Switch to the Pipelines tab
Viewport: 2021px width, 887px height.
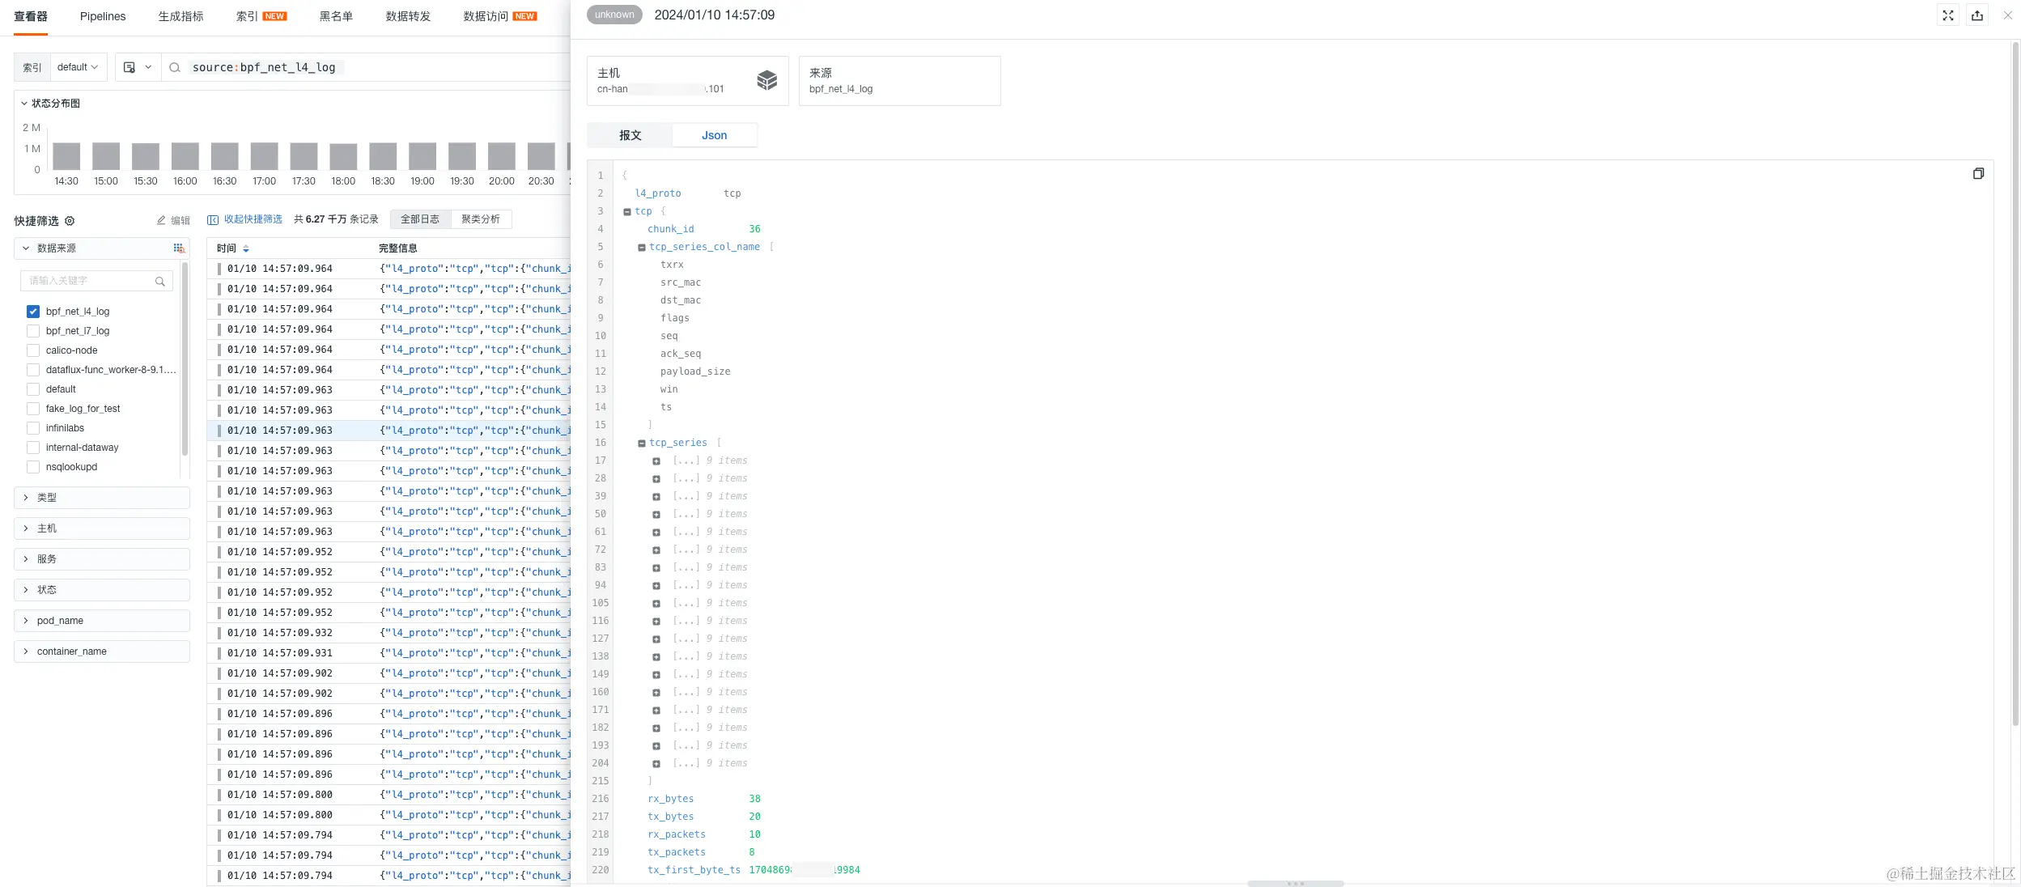pos(103,16)
